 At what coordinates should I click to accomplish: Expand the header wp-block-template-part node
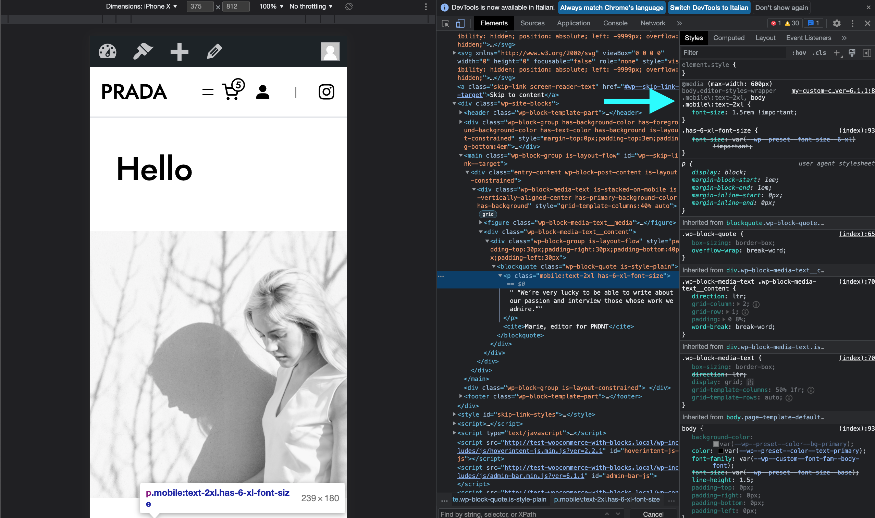tap(461, 112)
